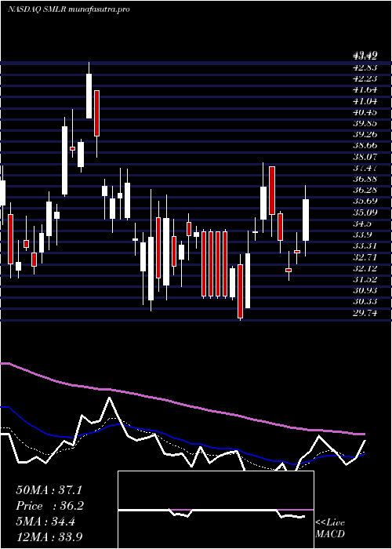Click the 39.26 price axis label
The height and width of the screenshot is (549, 392).
point(365,134)
